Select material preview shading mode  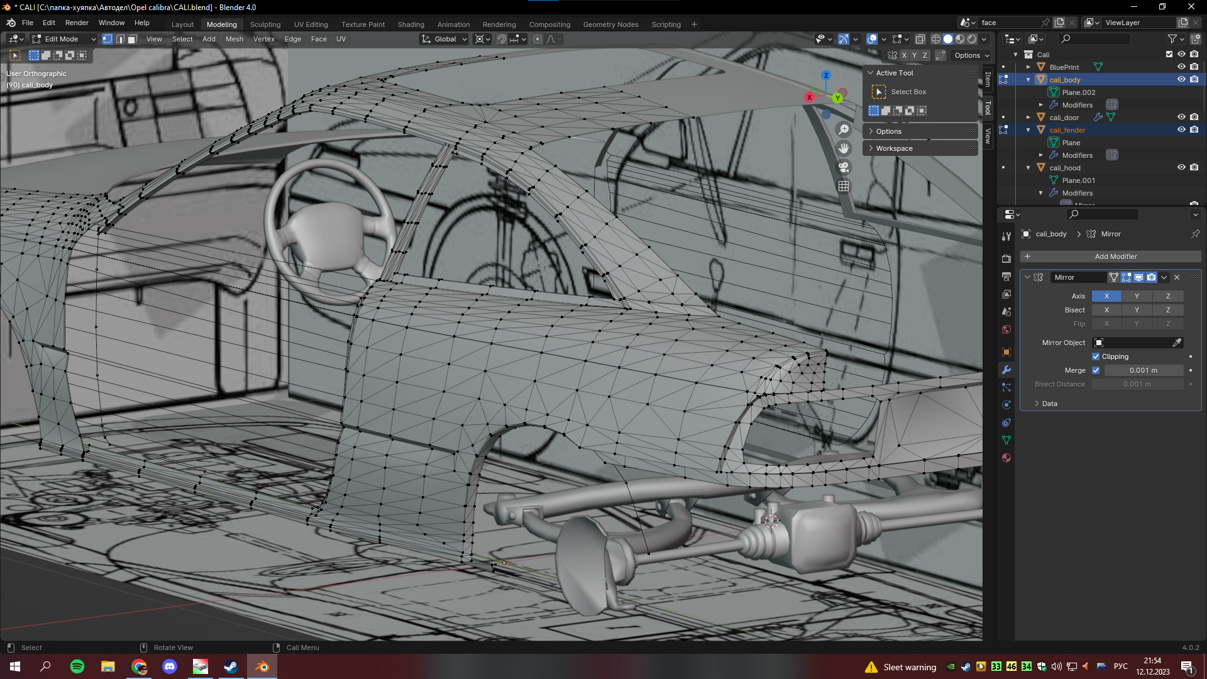(x=960, y=39)
